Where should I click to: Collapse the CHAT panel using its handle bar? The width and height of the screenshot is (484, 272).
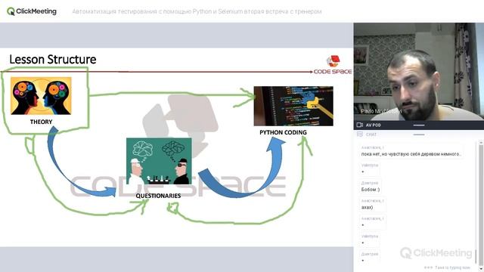(419, 134)
